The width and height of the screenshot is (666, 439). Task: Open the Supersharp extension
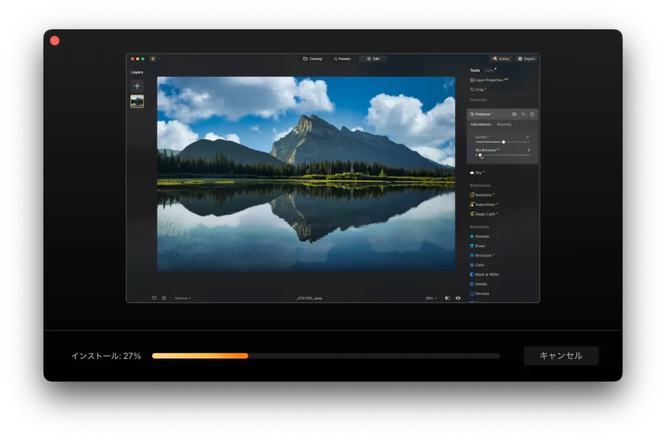click(x=484, y=204)
